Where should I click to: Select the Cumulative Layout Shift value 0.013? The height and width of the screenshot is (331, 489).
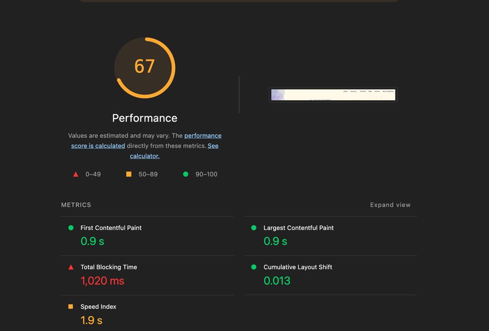pos(277,280)
